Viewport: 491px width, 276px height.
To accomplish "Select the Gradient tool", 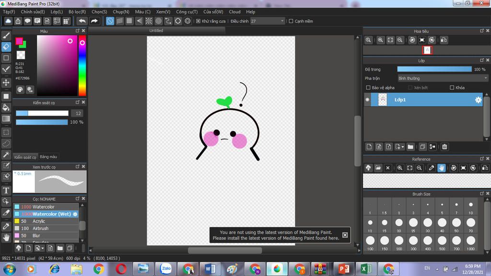I will coord(6,119).
